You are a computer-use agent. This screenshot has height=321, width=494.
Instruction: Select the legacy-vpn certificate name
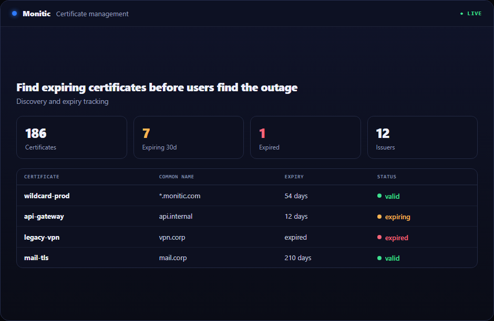point(42,238)
